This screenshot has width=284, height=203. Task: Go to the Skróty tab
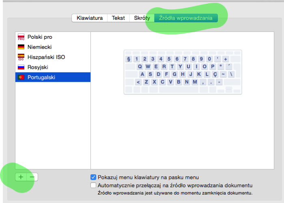(x=142, y=18)
